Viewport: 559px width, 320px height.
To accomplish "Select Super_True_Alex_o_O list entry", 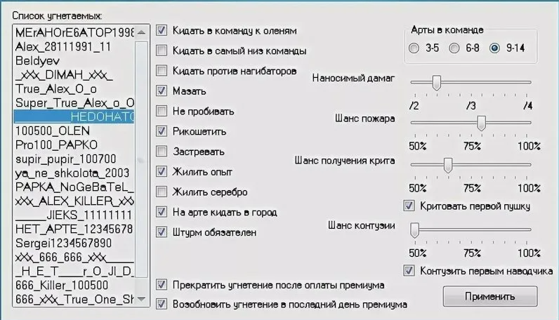I will [x=74, y=102].
